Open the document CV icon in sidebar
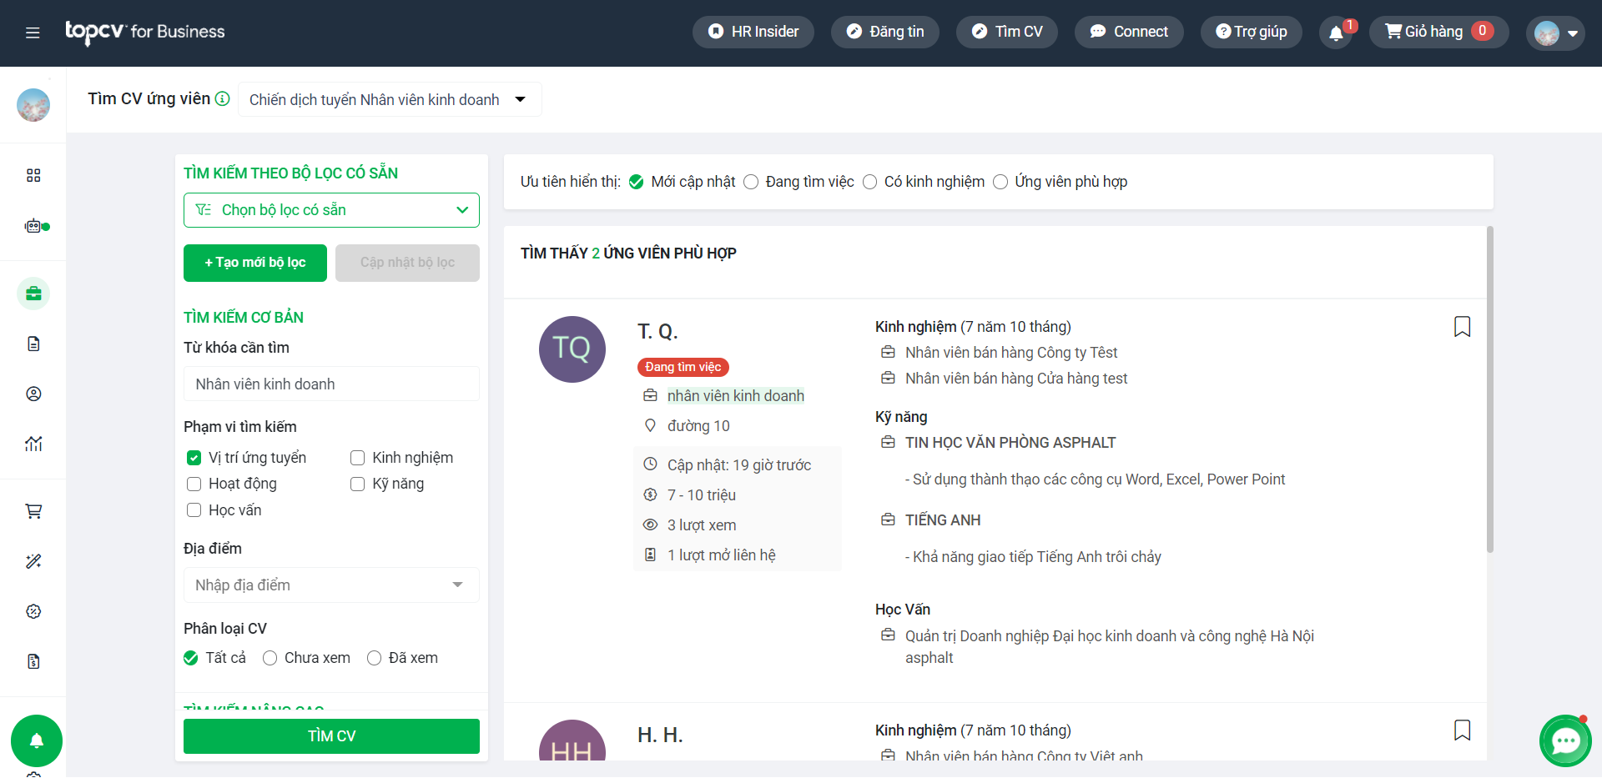 (33, 344)
